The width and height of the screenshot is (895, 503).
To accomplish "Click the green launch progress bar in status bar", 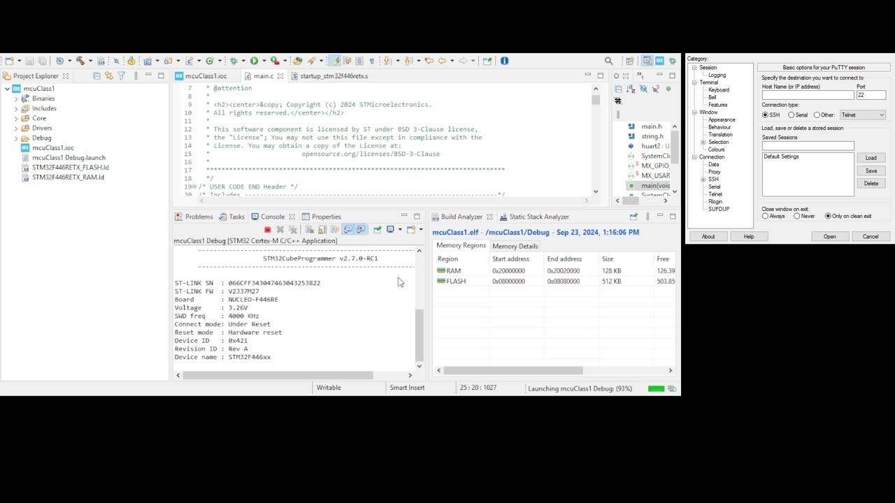I will point(656,388).
